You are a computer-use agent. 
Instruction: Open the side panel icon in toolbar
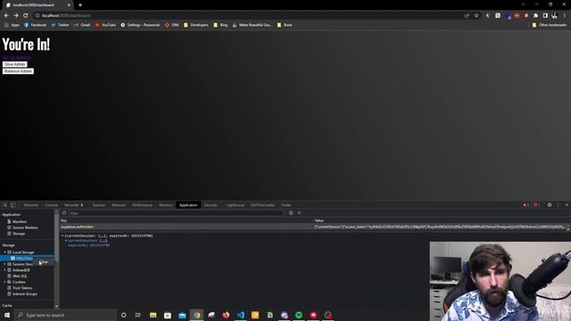pos(545,16)
